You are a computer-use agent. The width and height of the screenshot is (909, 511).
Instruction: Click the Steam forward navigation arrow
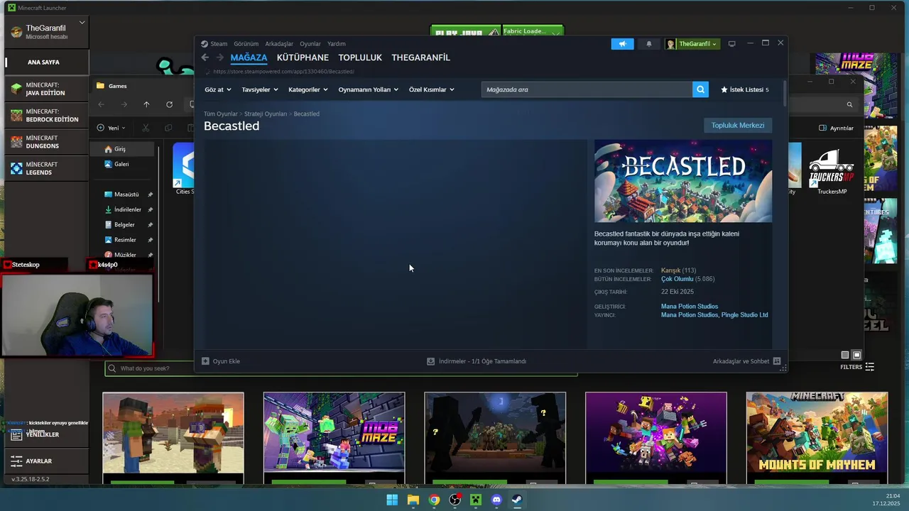point(220,57)
